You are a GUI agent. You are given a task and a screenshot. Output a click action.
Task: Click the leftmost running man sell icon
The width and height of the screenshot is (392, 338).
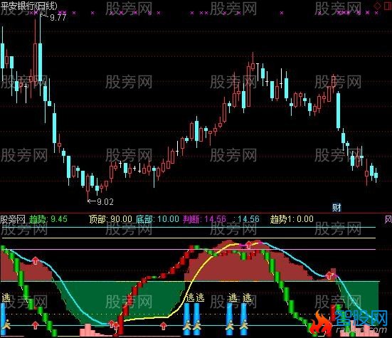pos(6,324)
